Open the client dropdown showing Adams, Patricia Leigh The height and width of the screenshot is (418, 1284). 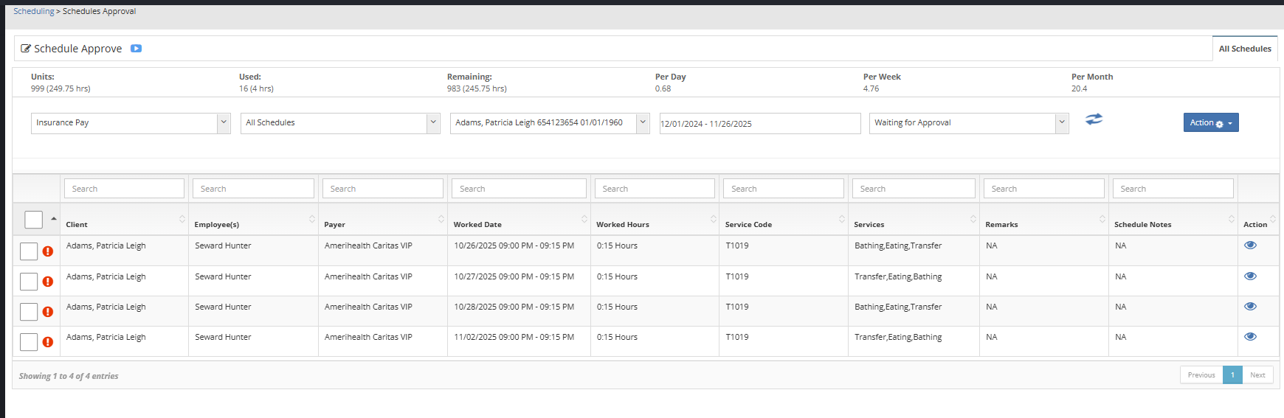pyautogui.click(x=549, y=123)
